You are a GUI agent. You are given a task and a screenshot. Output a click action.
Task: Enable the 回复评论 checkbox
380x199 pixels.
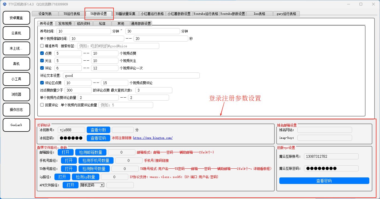pos(42,105)
